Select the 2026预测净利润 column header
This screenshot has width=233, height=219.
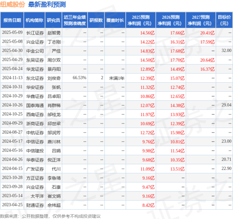171,20
